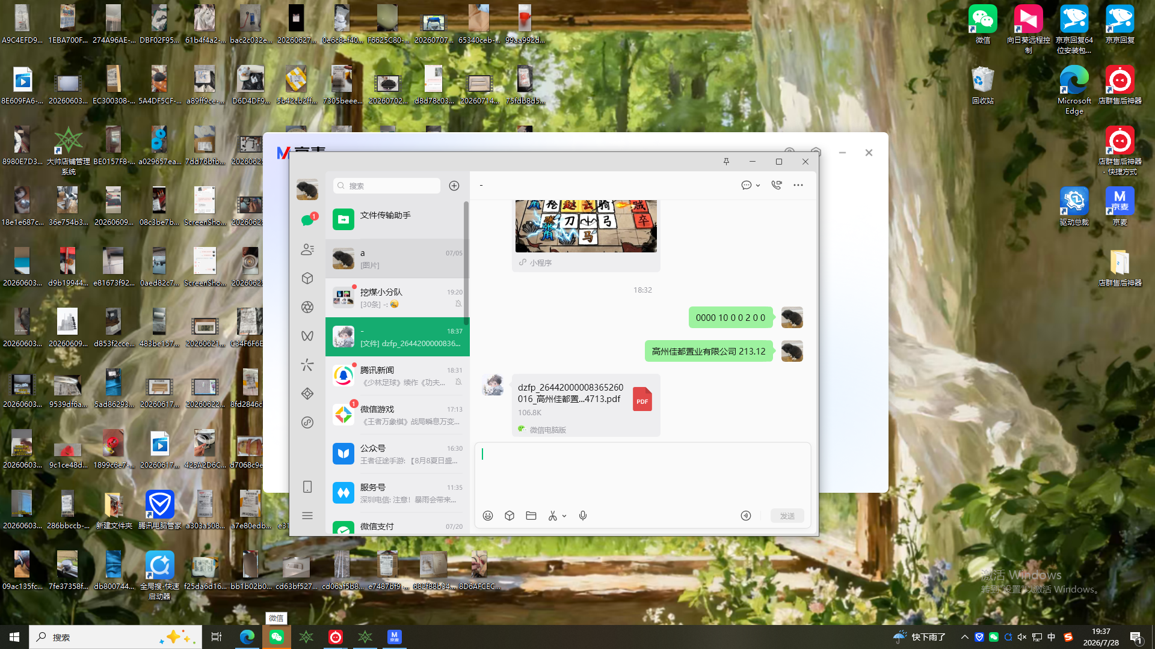Click the WeChat search field

click(x=387, y=186)
